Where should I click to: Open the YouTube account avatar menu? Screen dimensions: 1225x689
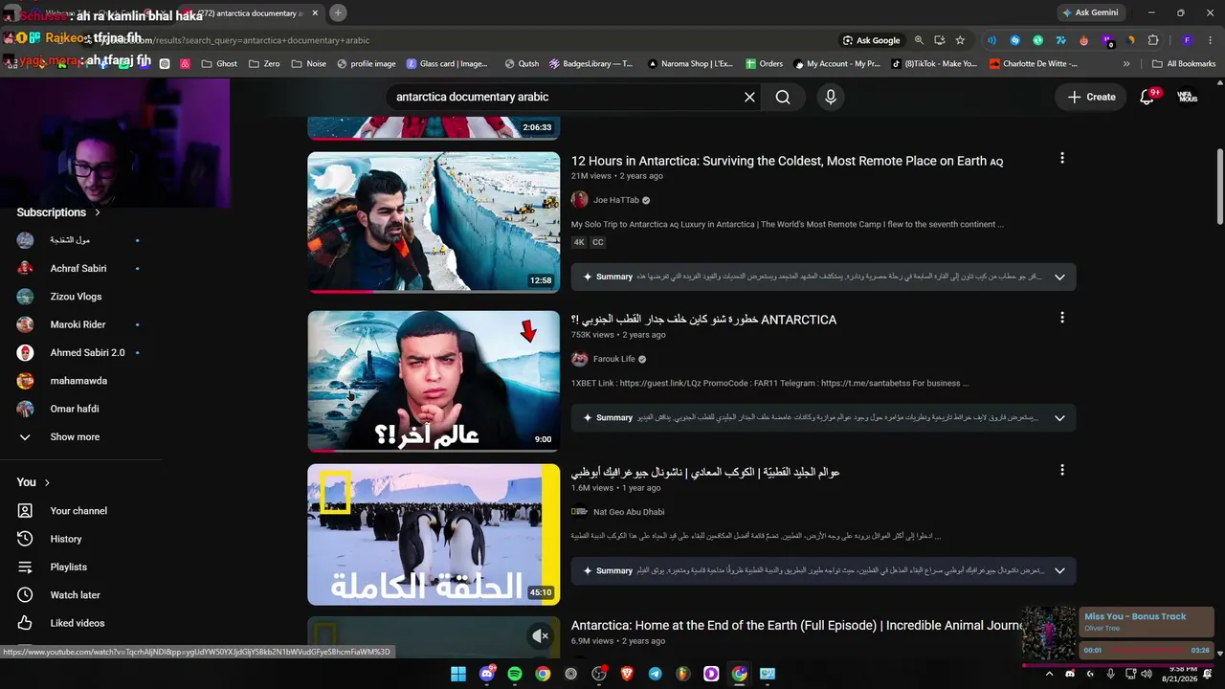1187,97
